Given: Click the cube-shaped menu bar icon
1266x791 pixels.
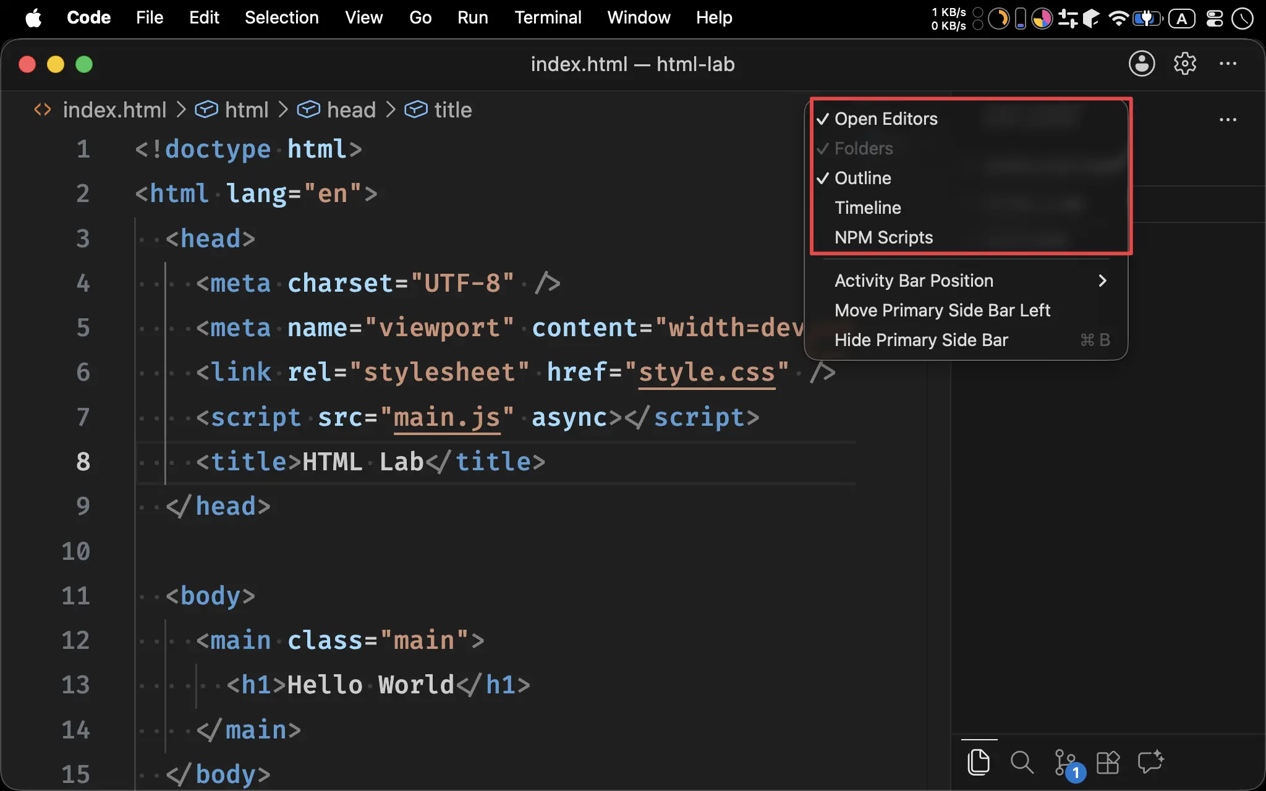Looking at the screenshot, I should tap(1091, 19).
